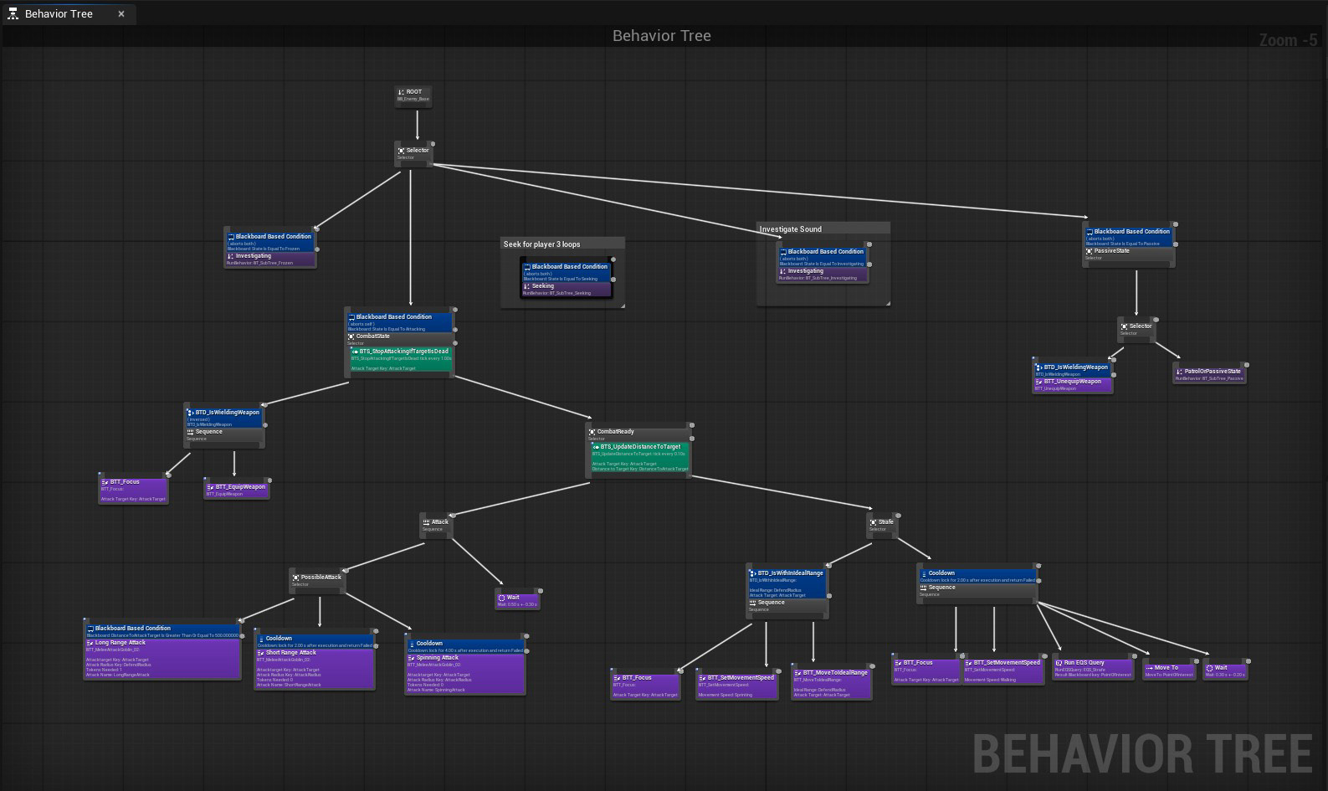Click the BTS_StopAttackingIfTargetIsDead service icon
The image size is (1328, 791).
(355, 352)
